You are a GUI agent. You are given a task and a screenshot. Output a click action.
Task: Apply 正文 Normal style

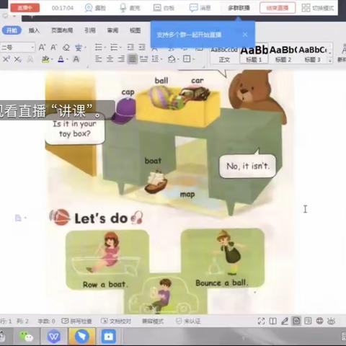point(224,54)
